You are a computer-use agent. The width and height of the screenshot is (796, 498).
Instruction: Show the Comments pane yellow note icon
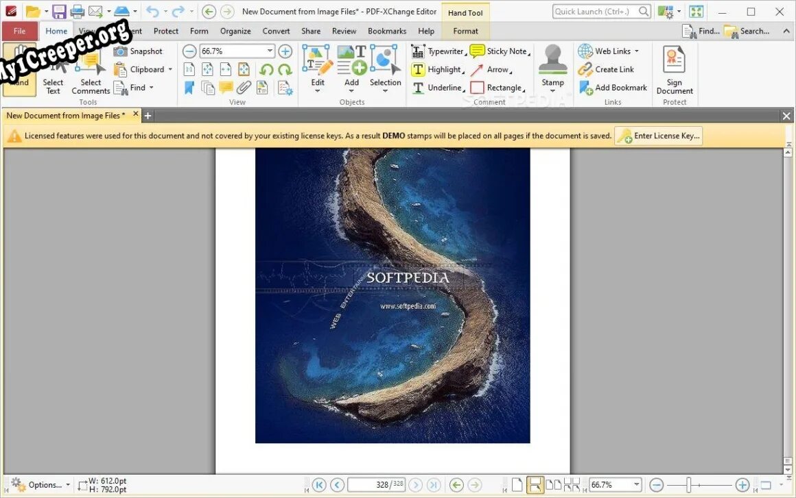pyautogui.click(x=226, y=88)
